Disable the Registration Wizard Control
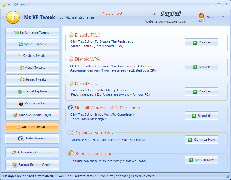 pos(202,43)
